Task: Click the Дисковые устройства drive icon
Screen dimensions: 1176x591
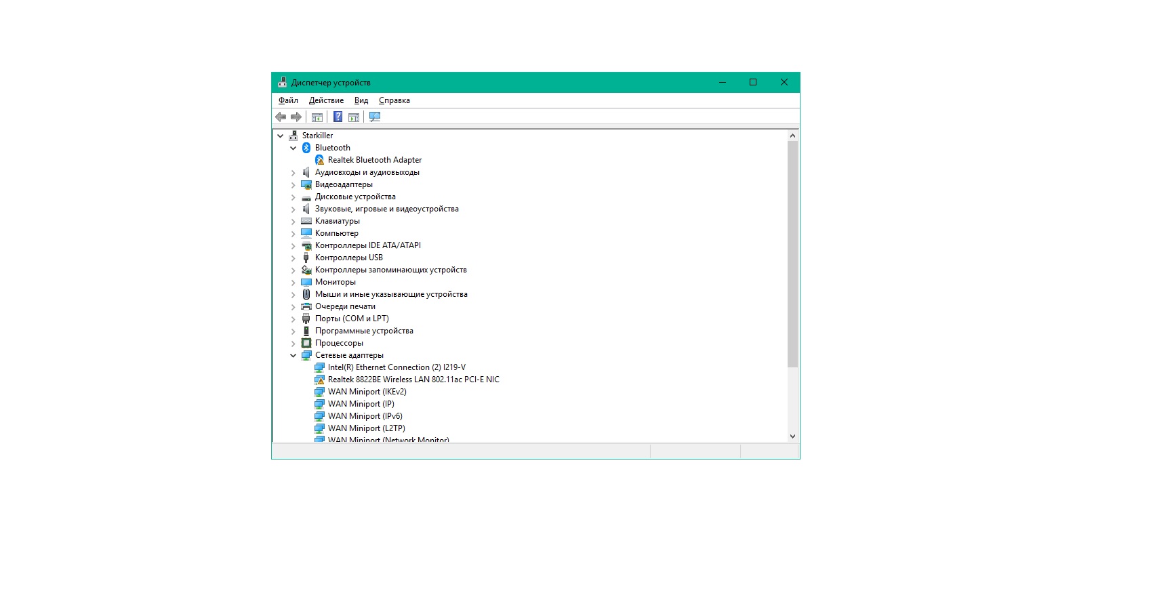Action: click(x=306, y=197)
